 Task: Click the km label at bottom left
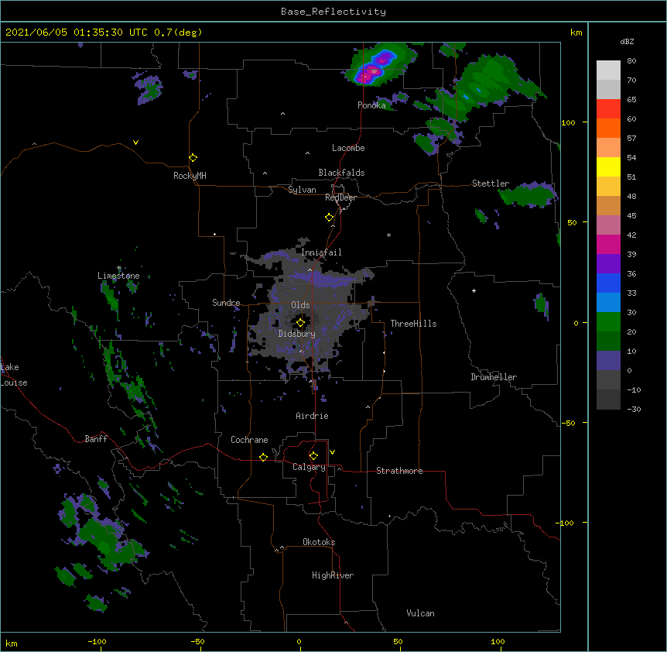coord(12,643)
